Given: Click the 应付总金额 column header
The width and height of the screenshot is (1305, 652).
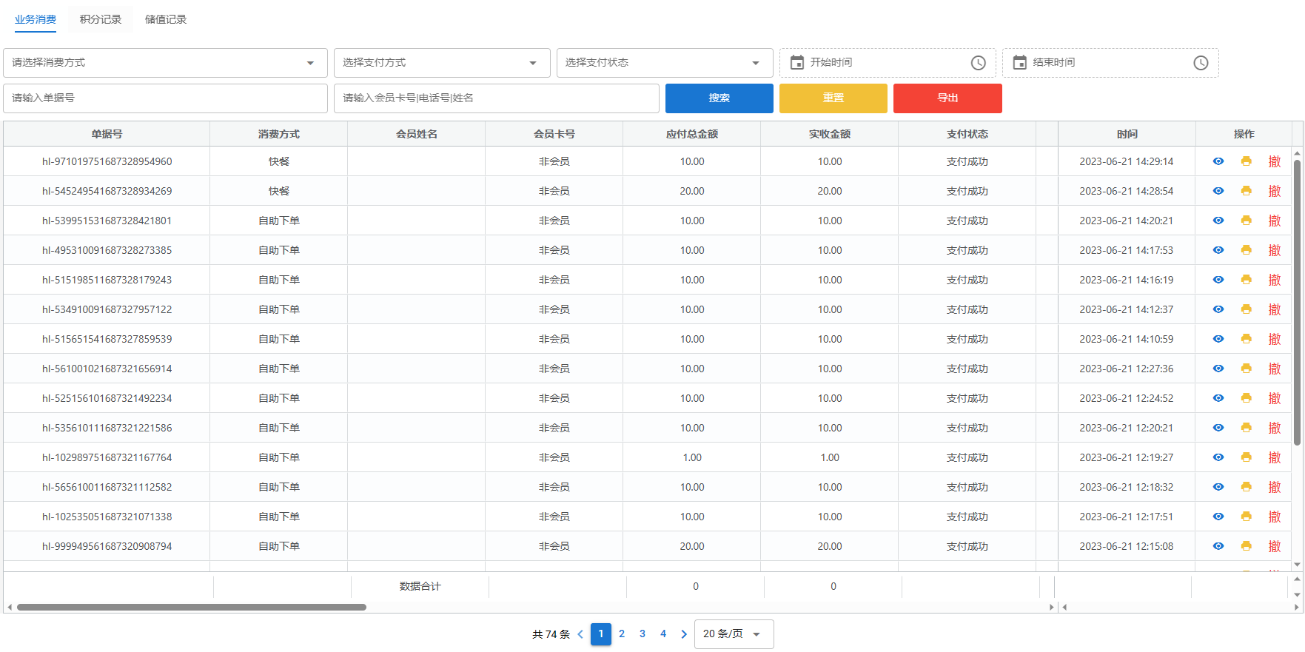Looking at the screenshot, I should coord(692,134).
